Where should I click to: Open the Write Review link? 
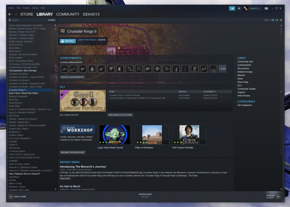(244, 96)
